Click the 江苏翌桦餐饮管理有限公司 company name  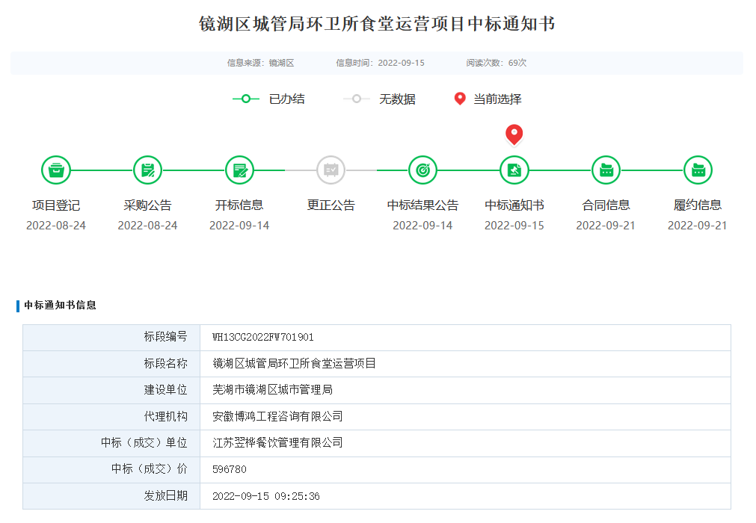tap(277, 442)
